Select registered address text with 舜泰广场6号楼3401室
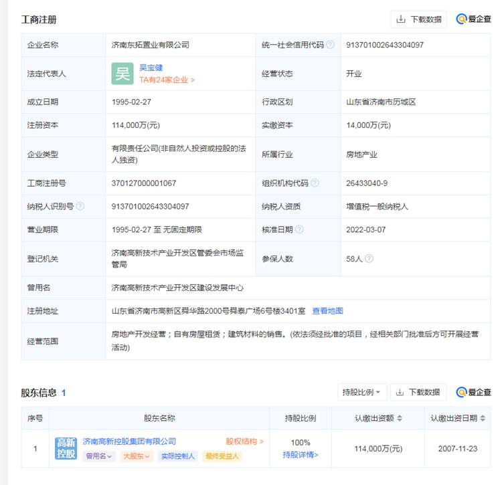The height and width of the screenshot is (485, 502). 208,311
